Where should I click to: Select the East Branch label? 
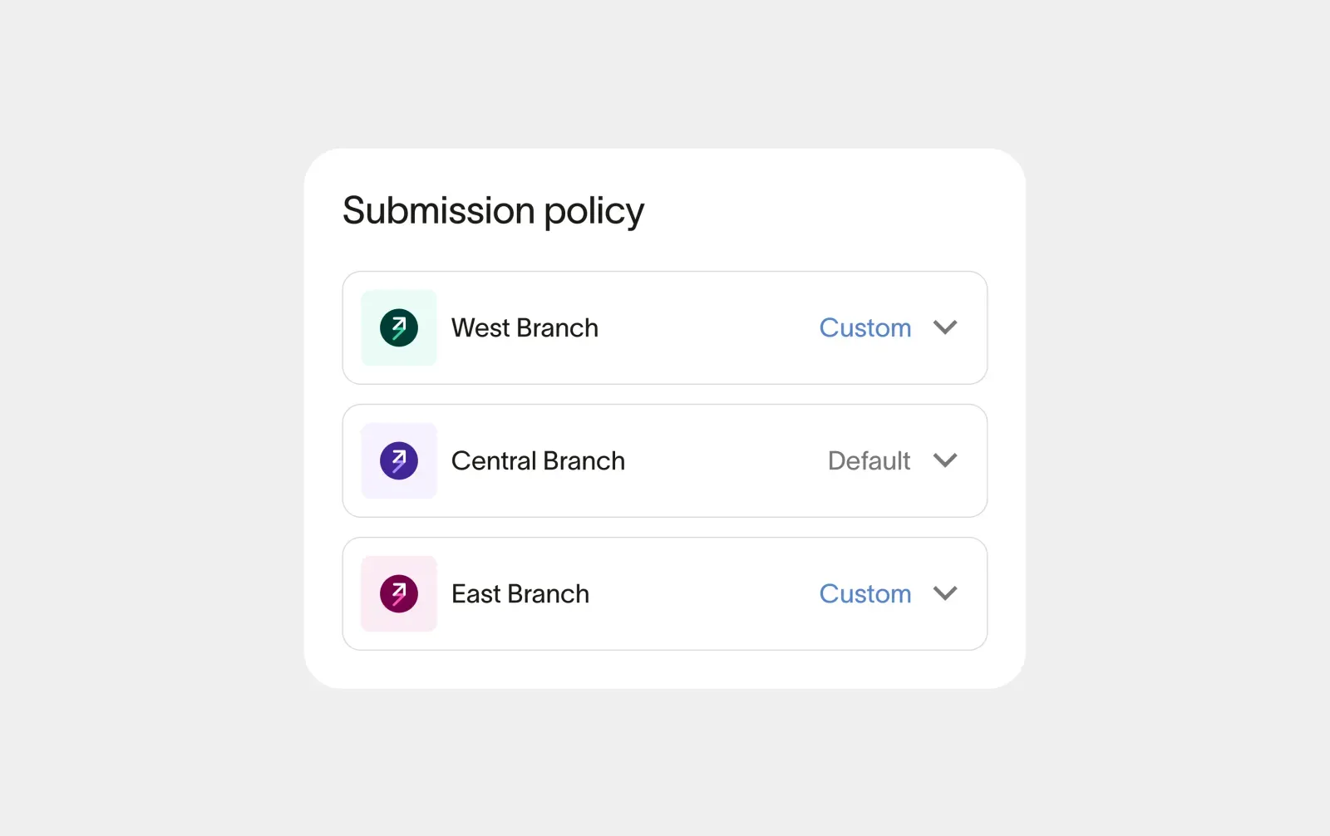[x=520, y=593]
